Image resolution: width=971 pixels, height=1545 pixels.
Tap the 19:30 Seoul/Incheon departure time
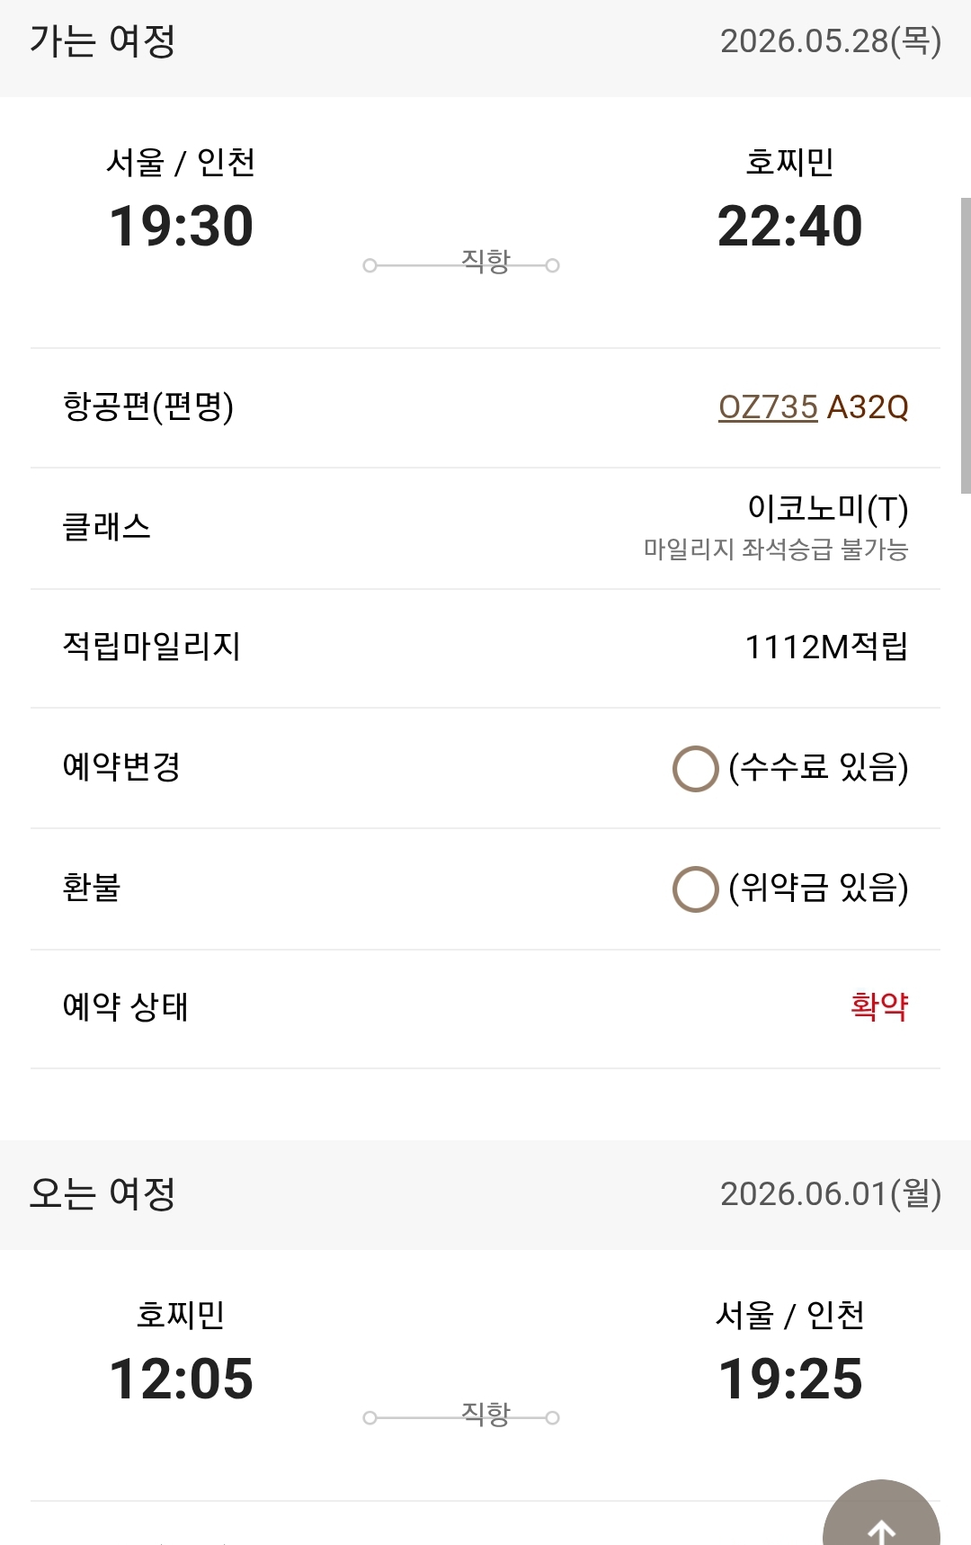pyautogui.click(x=181, y=226)
